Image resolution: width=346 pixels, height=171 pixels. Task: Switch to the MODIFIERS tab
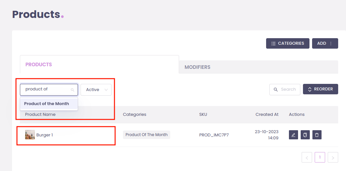click(x=197, y=67)
